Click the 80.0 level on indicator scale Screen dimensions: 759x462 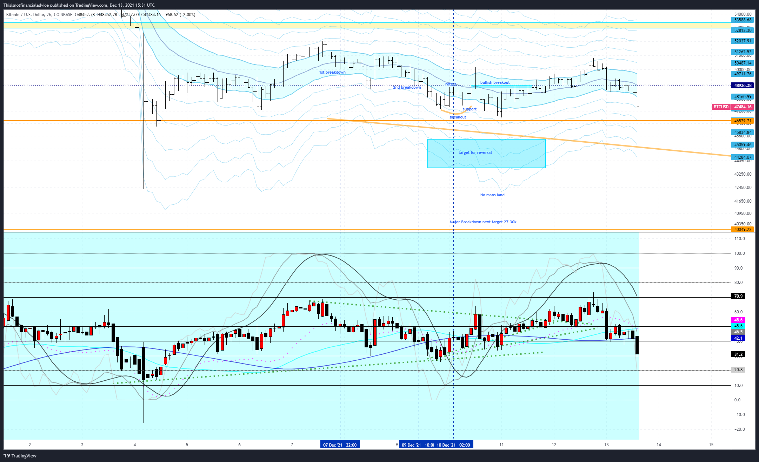738,283
